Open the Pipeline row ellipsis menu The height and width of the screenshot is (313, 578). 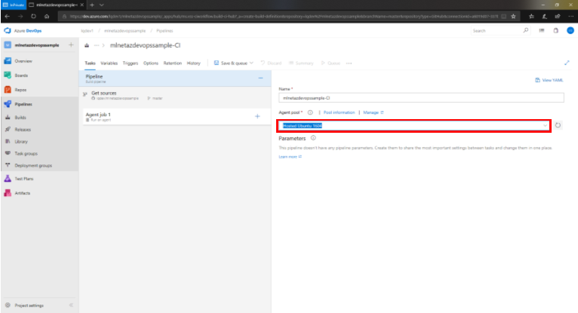click(x=260, y=78)
